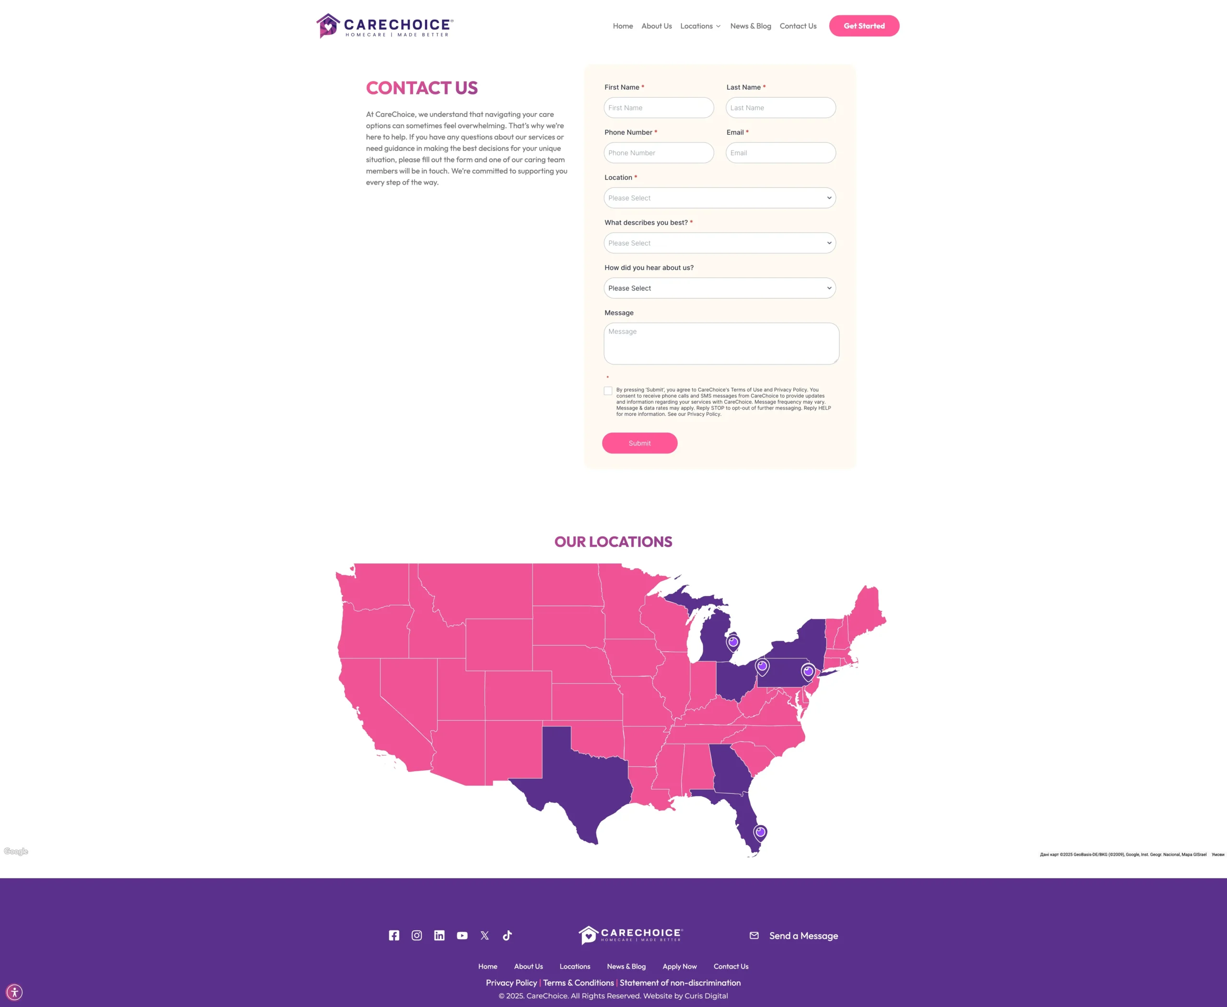1227x1007 pixels.
Task: Open the YouTube footer icon
Action: 462,936
